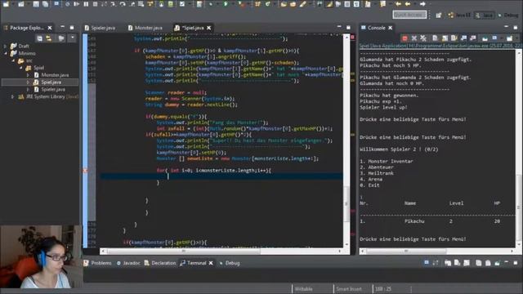
Task: Click the green Run toolbar icon
Action: click(226, 4)
